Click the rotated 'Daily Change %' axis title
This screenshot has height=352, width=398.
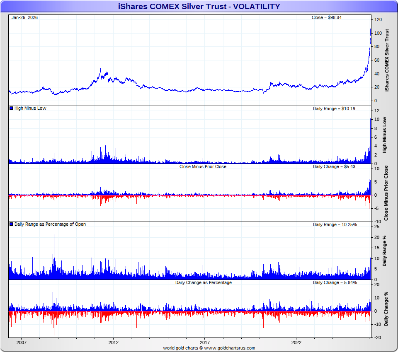[x=386, y=309]
